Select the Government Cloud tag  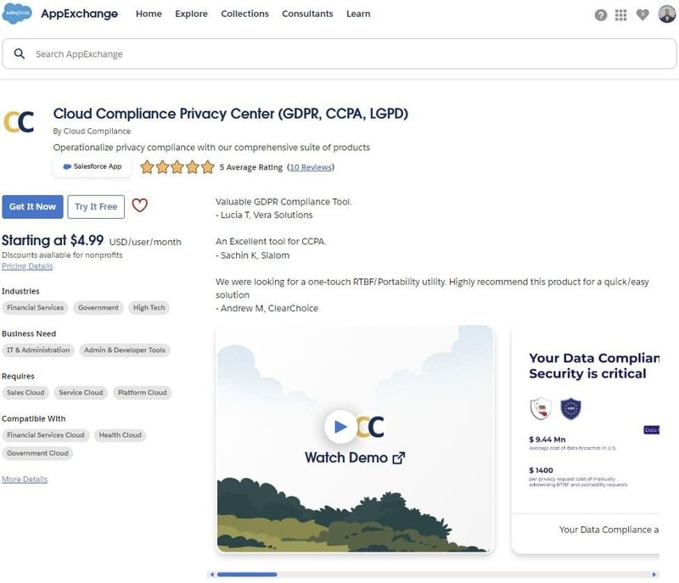[37, 453]
